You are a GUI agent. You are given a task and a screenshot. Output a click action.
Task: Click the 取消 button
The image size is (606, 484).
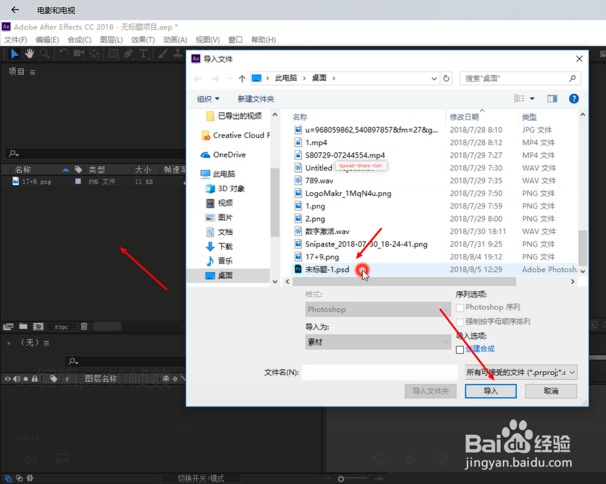tap(551, 391)
